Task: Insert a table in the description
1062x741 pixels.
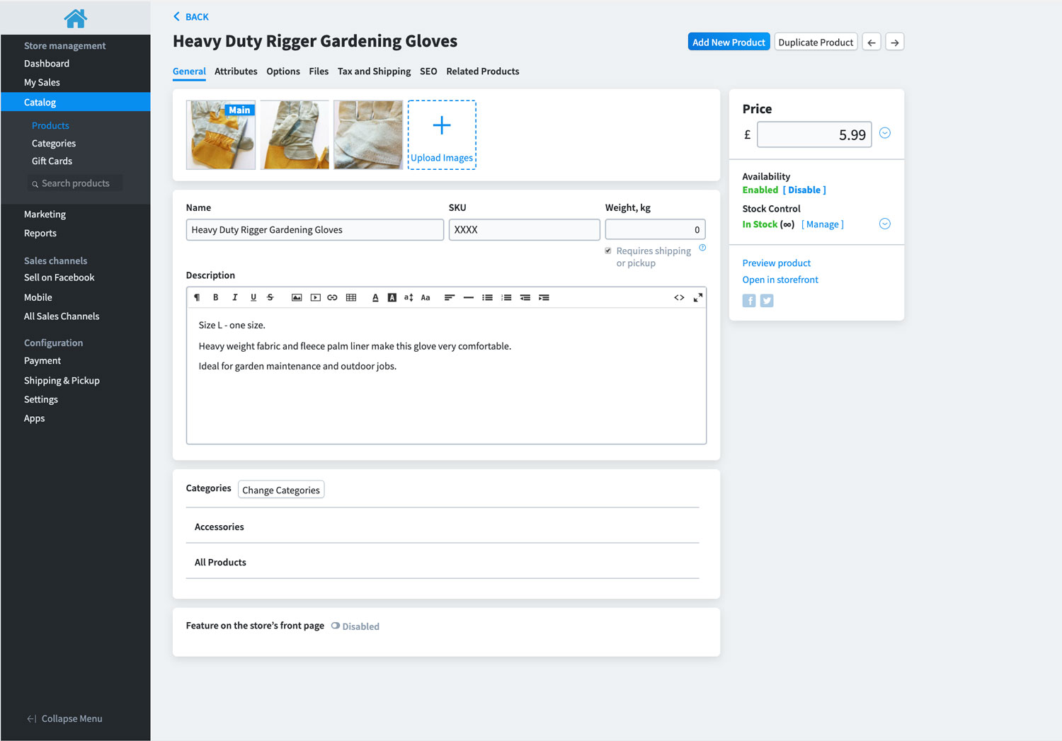Action: tap(351, 297)
